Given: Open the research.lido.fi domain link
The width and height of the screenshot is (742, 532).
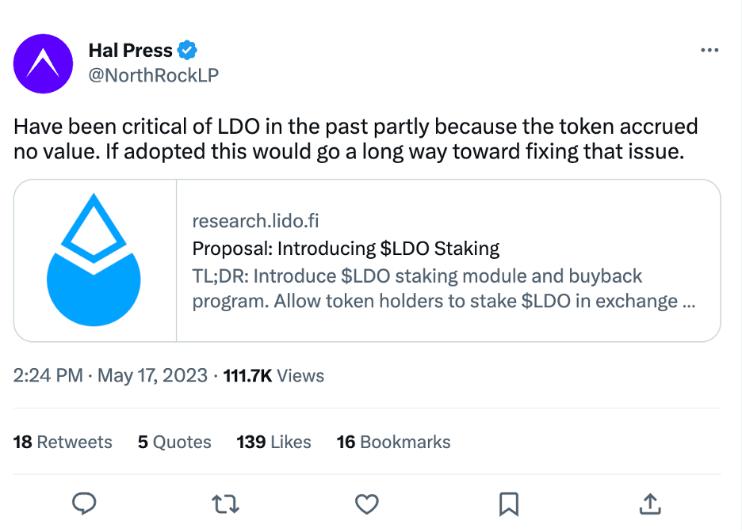Looking at the screenshot, I should tap(256, 221).
